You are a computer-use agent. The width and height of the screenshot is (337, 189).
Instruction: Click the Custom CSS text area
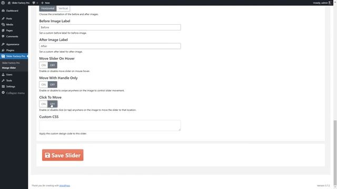tap(110, 125)
